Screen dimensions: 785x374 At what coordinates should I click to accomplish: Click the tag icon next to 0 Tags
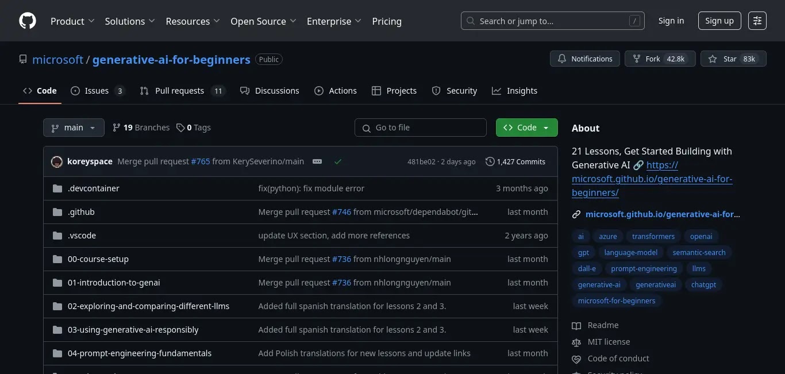tap(180, 128)
